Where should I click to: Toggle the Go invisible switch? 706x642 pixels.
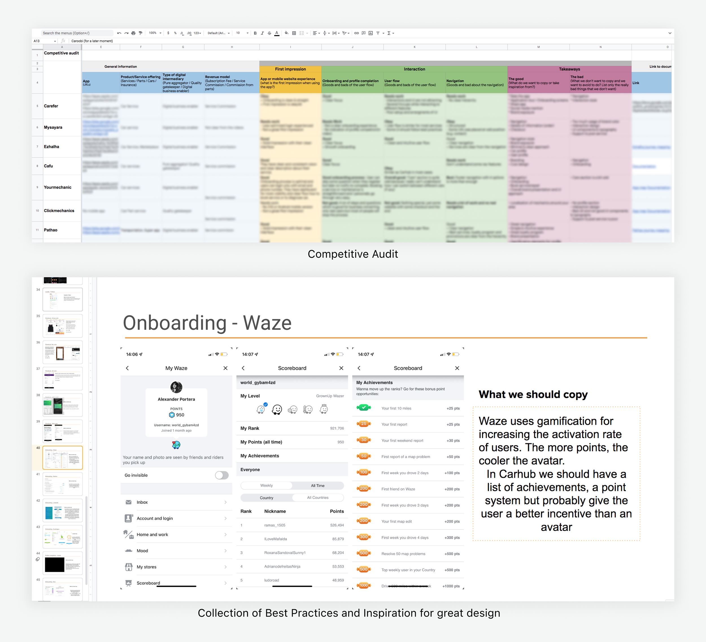[222, 475]
